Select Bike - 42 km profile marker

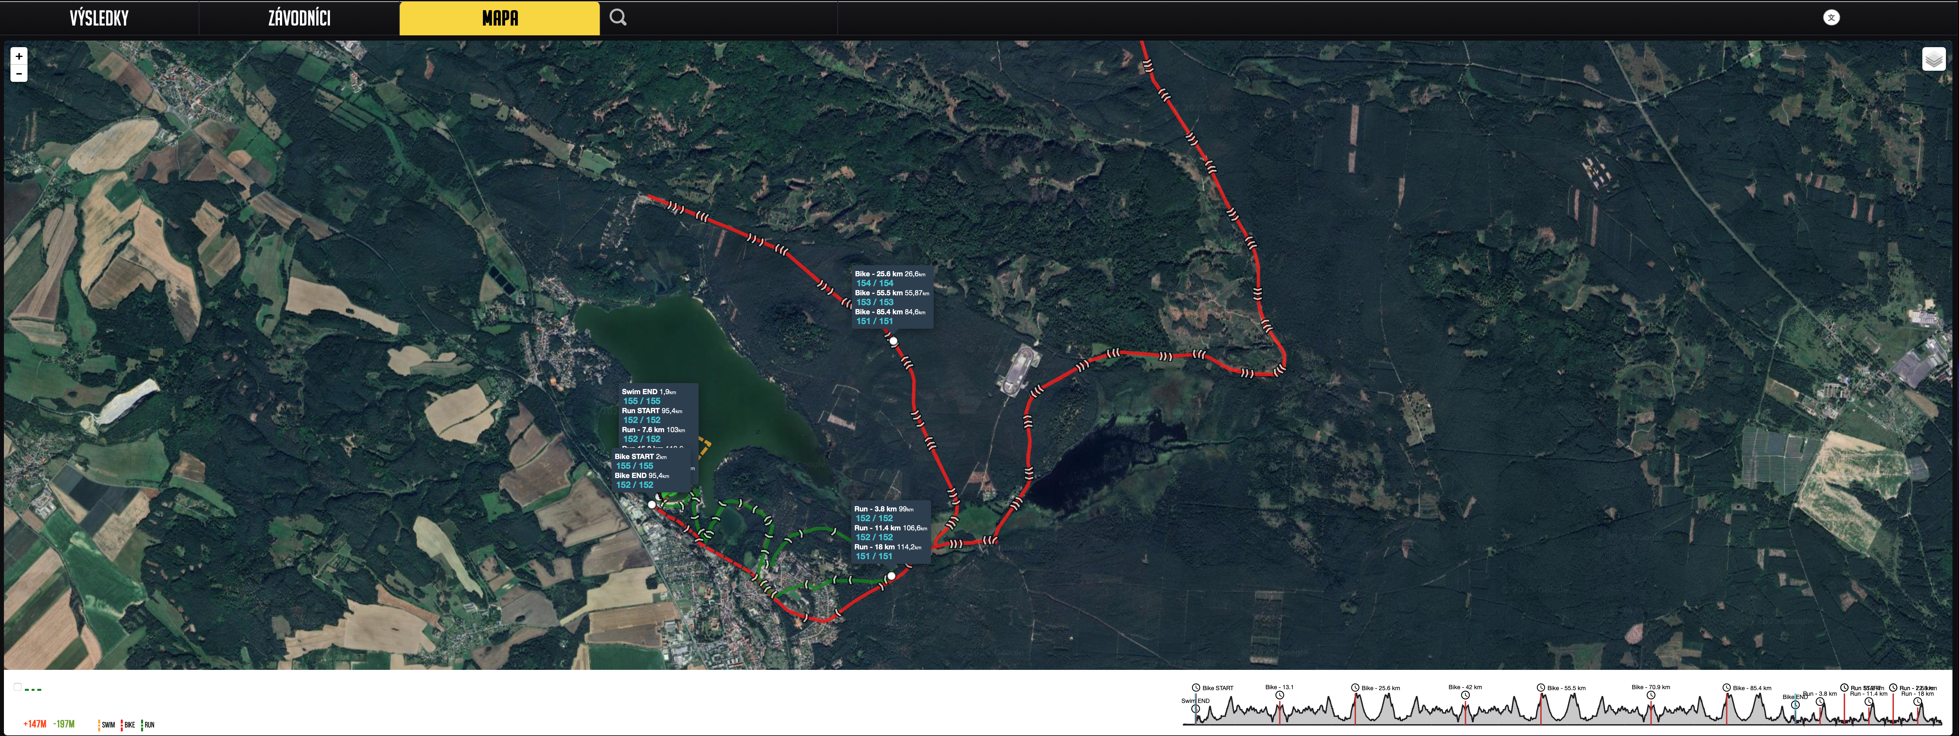pyautogui.click(x=1465, y=695)
